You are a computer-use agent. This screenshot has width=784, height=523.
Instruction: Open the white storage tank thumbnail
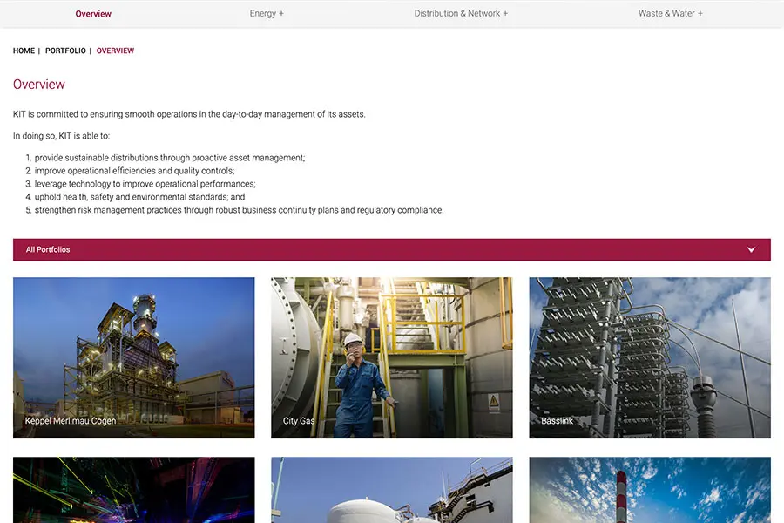point(392,490)
